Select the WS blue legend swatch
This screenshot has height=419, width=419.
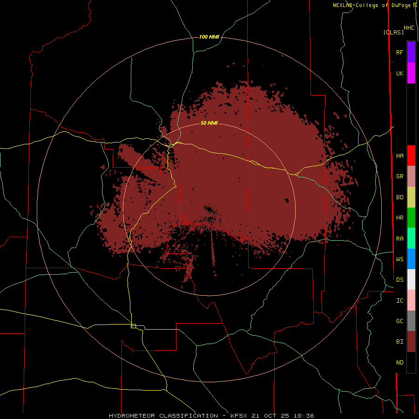coord(411,259)
